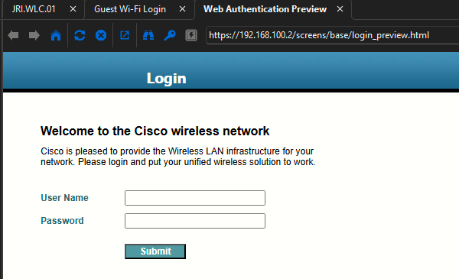Click the lightning bolt icon
459x279 pixels.
(191, 35)
